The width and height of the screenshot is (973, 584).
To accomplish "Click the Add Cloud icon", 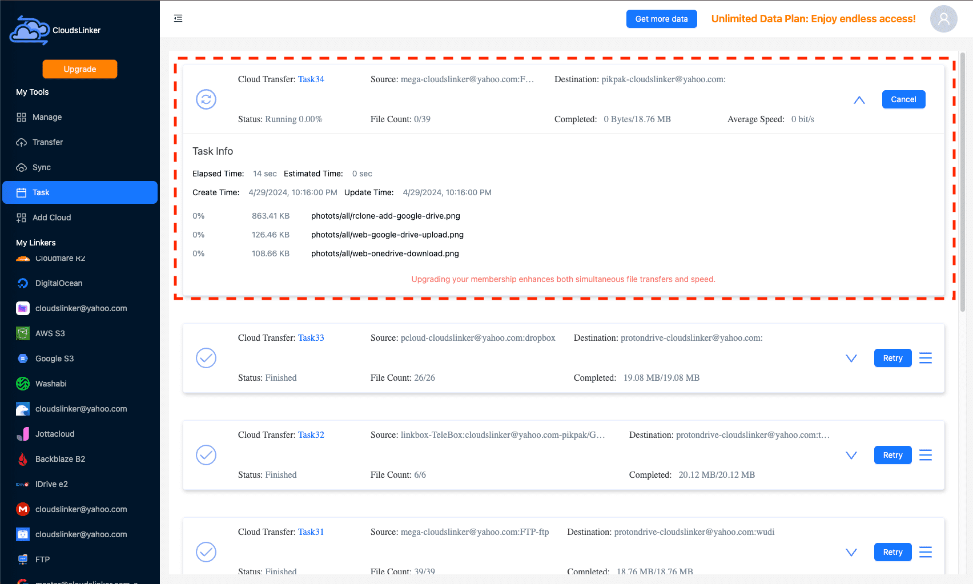I will click(22, 218).
